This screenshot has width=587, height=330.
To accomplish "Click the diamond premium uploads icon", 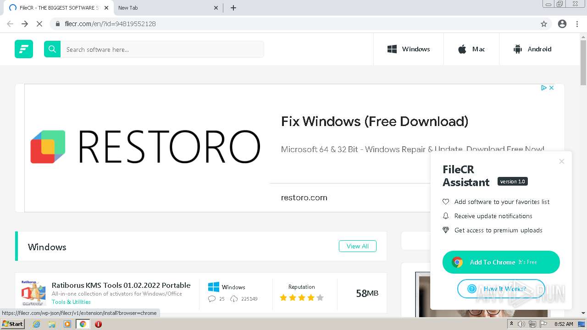I will click(446, 230).
